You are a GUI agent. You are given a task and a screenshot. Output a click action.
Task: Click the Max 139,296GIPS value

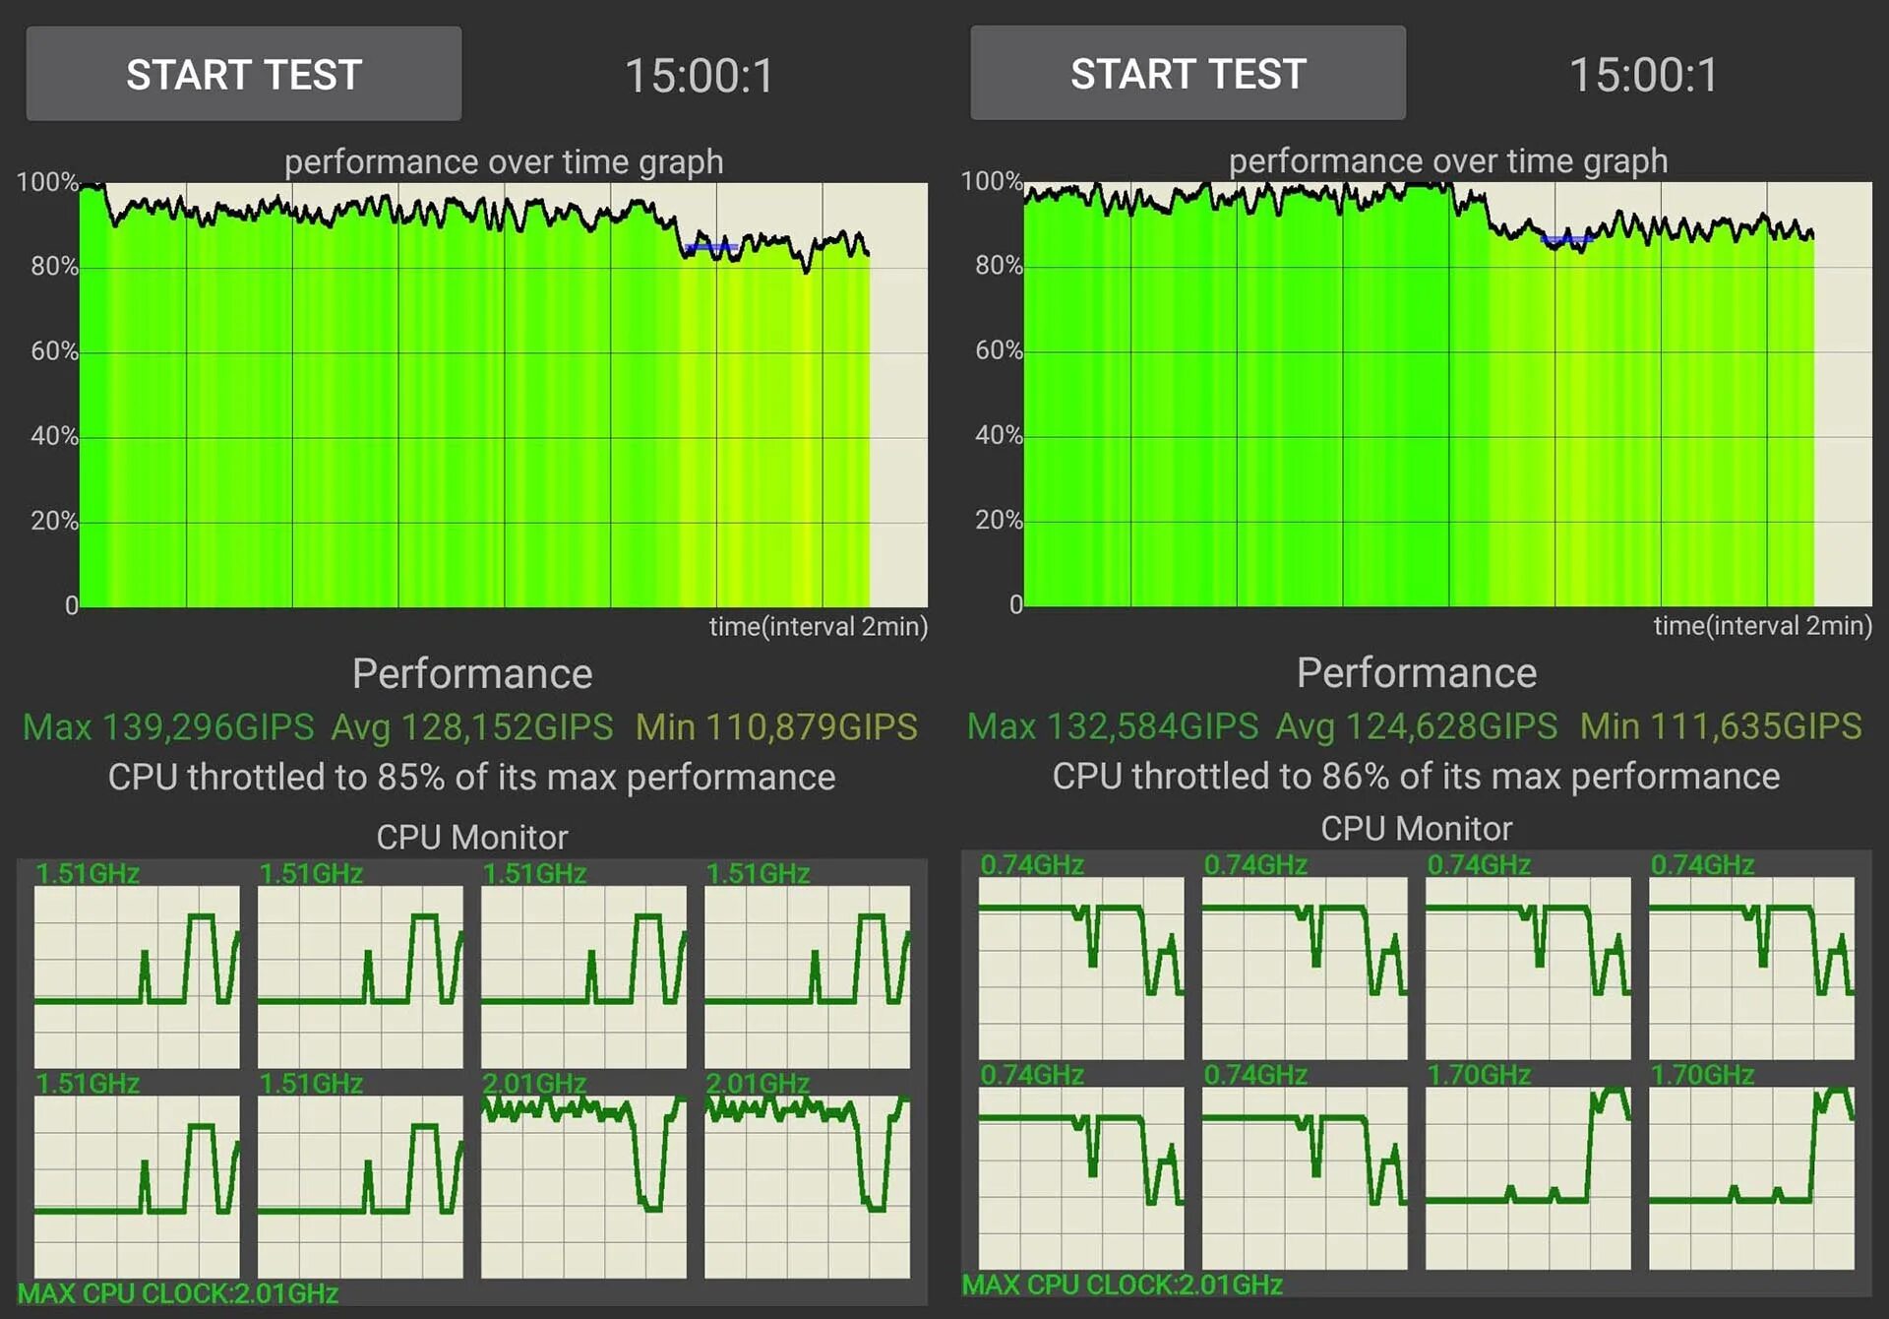point(168,727)
